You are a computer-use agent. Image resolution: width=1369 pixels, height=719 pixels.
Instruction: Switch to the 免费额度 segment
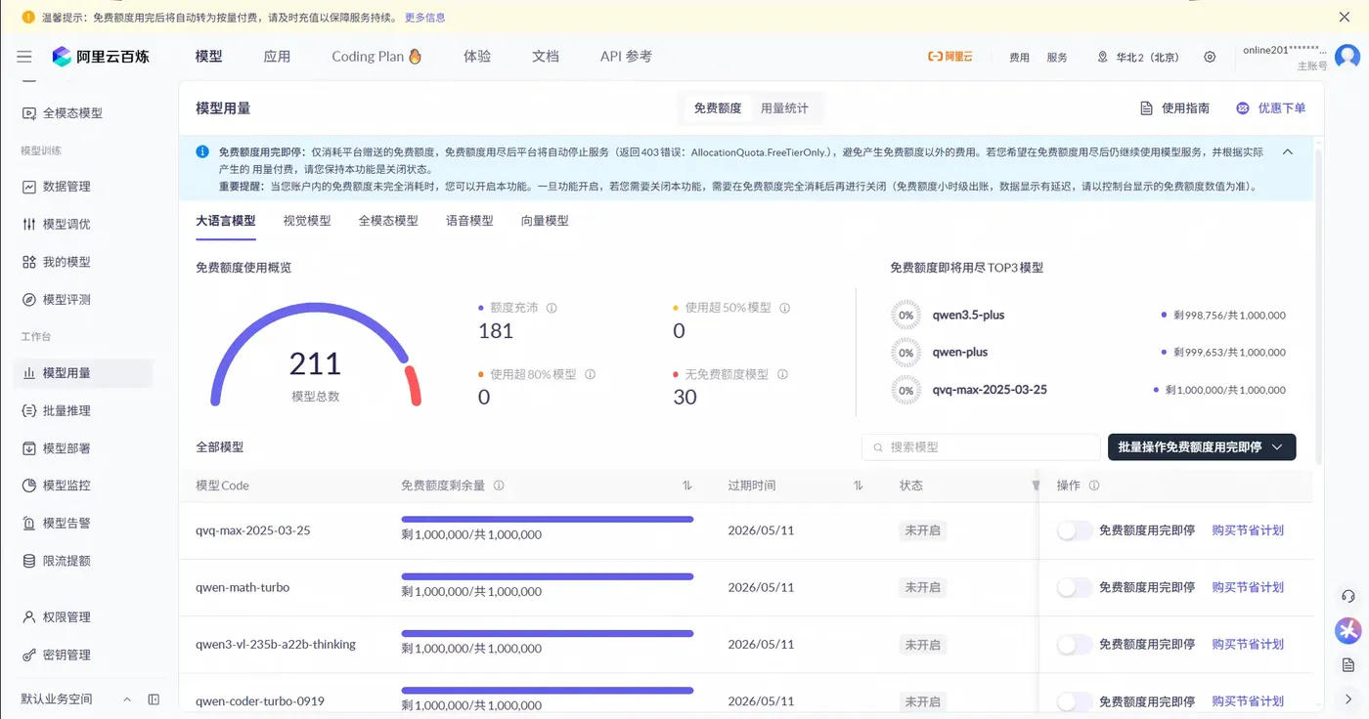(718, 108)
